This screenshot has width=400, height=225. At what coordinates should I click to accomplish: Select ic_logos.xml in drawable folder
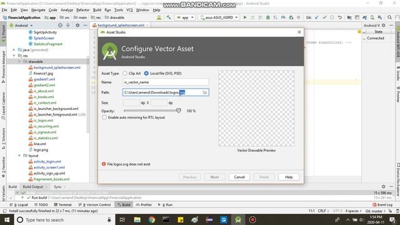pos(43,121)
